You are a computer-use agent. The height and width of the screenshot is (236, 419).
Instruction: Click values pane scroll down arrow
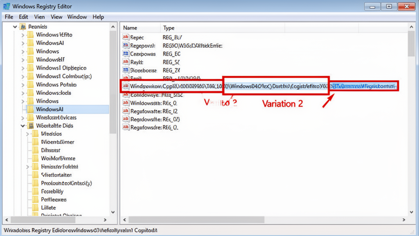point(411,212)
